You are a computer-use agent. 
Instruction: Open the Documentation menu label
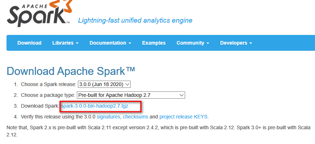[108, 43]
